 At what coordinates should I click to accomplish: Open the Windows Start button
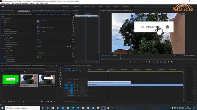[x=2, y=108]
